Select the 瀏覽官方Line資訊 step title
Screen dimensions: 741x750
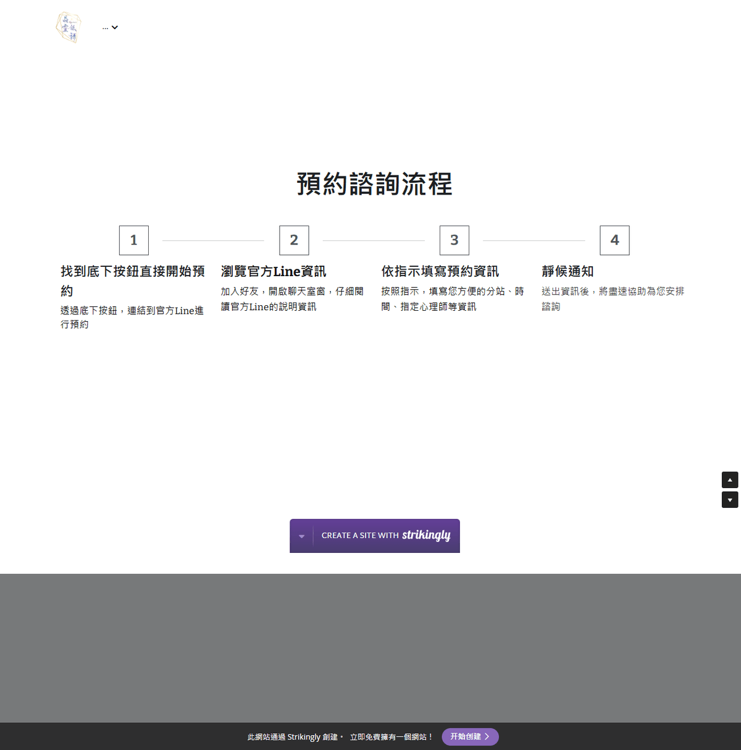274,271
